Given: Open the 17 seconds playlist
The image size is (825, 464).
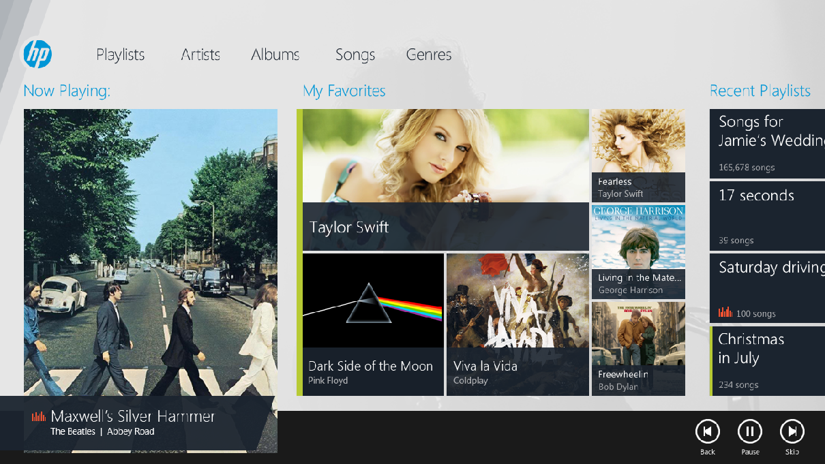Looking at the screenshot, I should (767, 216).
